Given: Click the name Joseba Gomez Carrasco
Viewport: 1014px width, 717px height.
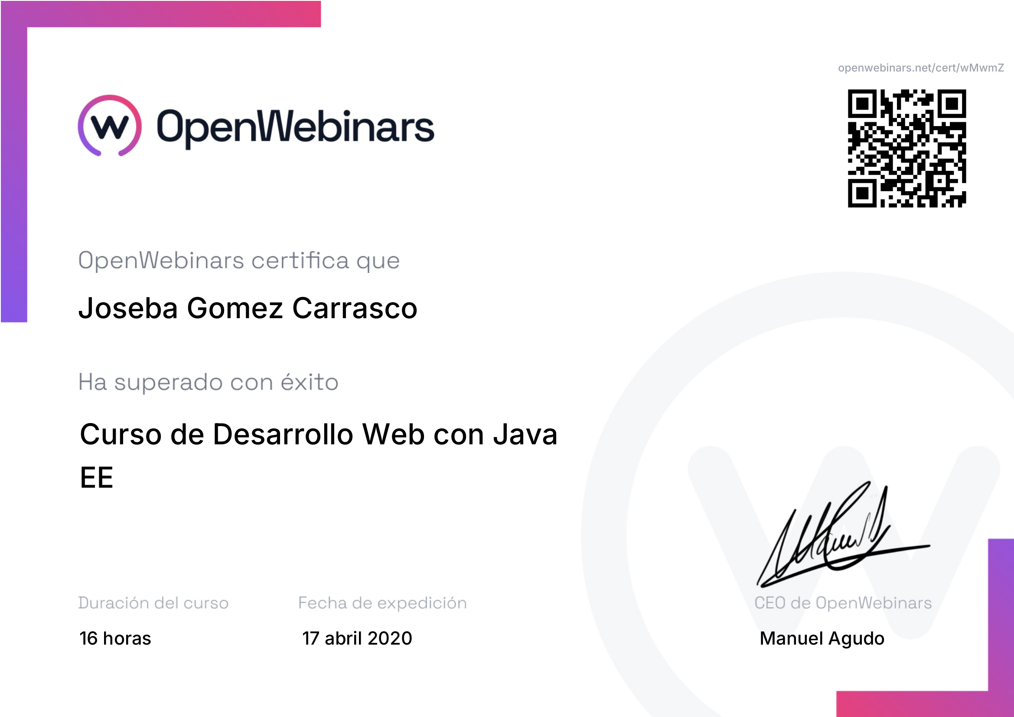Looking at the screenshot, I should point(248,308).
